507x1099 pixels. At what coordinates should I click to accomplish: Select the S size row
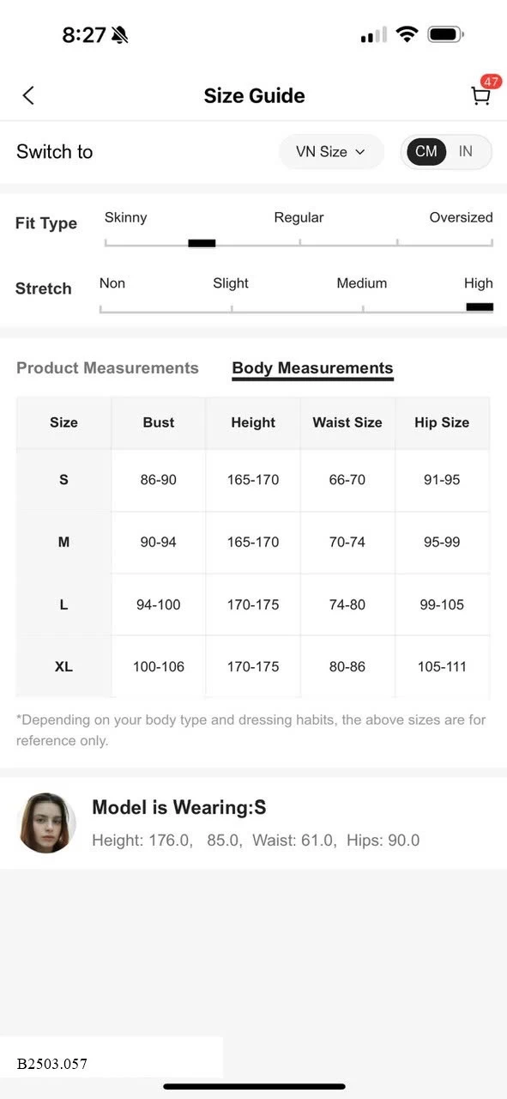253,480
